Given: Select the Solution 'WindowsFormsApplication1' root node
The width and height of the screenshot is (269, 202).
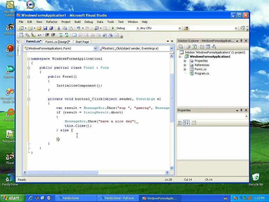Looking at the screenshot, I should coord(215,52).
